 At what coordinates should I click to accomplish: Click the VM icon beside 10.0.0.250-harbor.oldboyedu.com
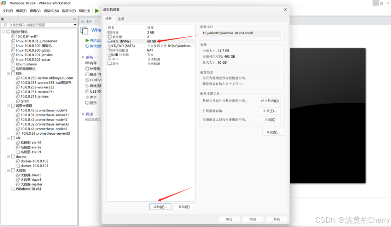point(18,78)
